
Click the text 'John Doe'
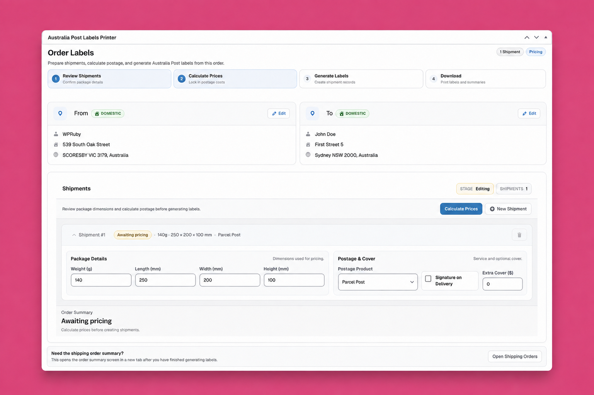click(325, 134)
